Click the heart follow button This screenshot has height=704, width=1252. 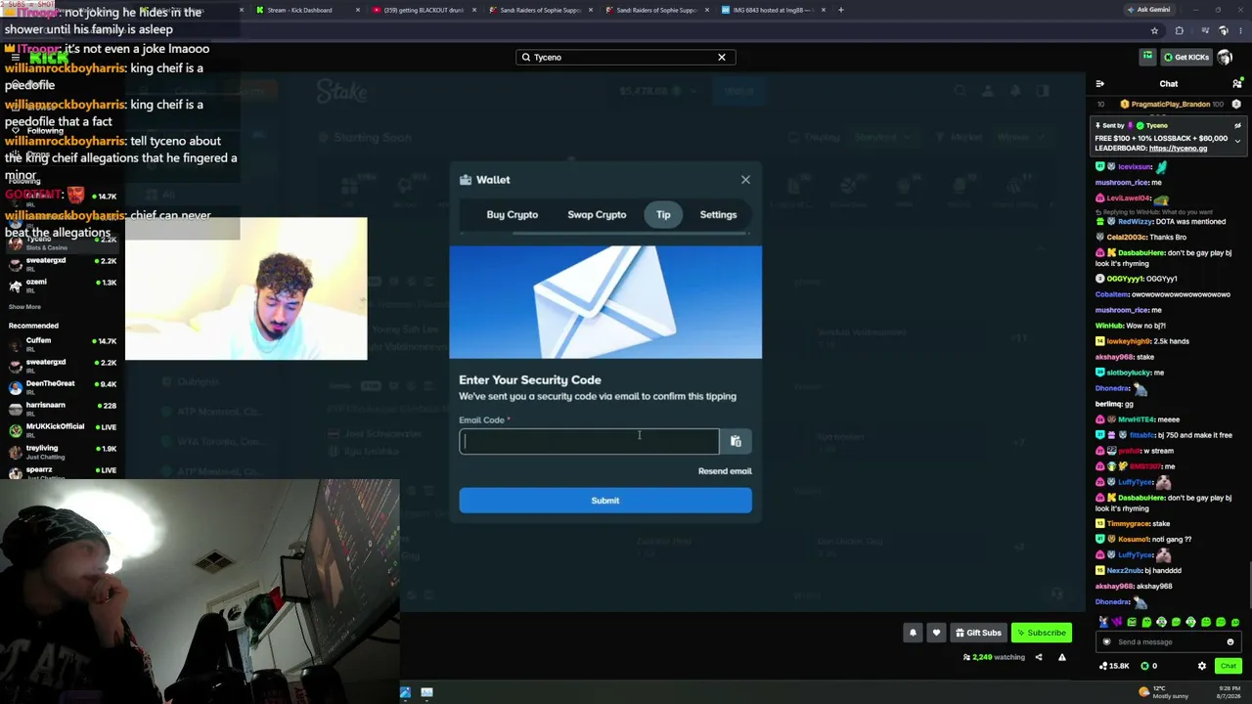point(936,633)
